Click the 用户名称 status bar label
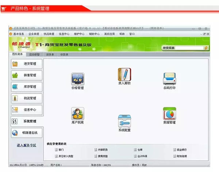219x172 pixels. [56, 165]
